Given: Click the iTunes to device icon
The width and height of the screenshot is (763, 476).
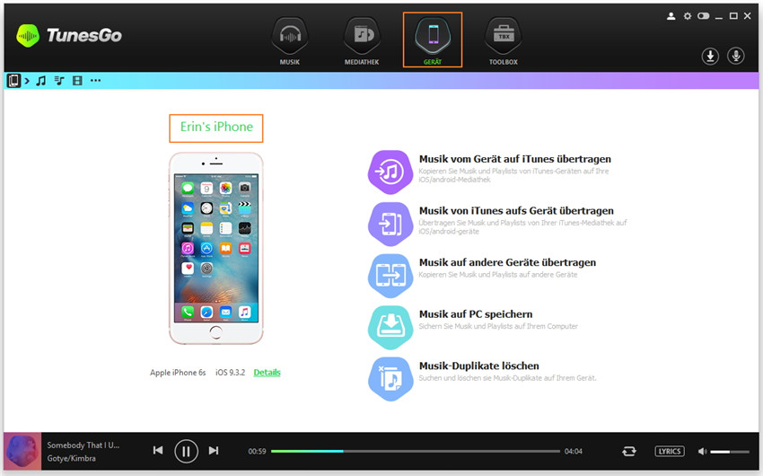Looking at the screenshot, I should point(390,224).
